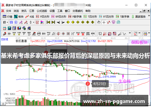
Task: Click yellow diamond with right arrow
Action: pos(73,22)
